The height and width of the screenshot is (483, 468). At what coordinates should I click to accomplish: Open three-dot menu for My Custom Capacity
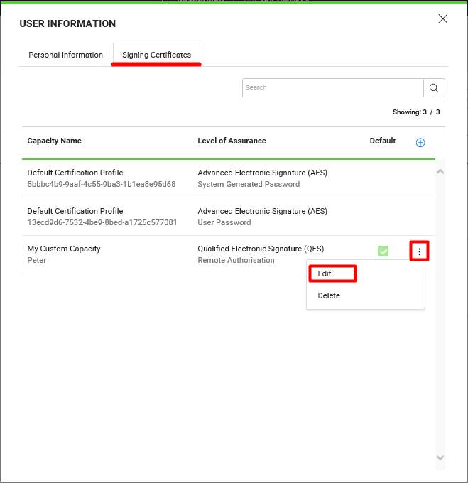tap(420, 251)
